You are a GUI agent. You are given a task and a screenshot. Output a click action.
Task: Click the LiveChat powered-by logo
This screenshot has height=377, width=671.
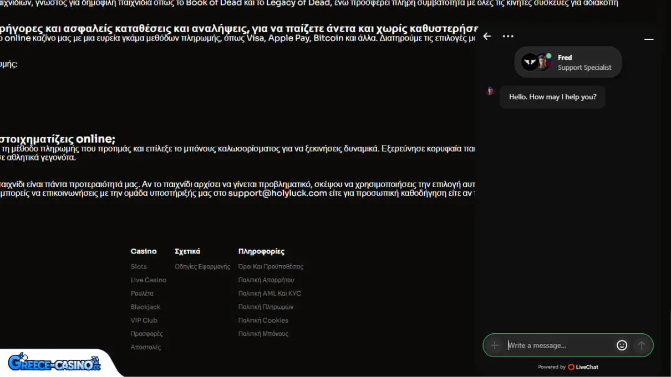tap(583, 367)
